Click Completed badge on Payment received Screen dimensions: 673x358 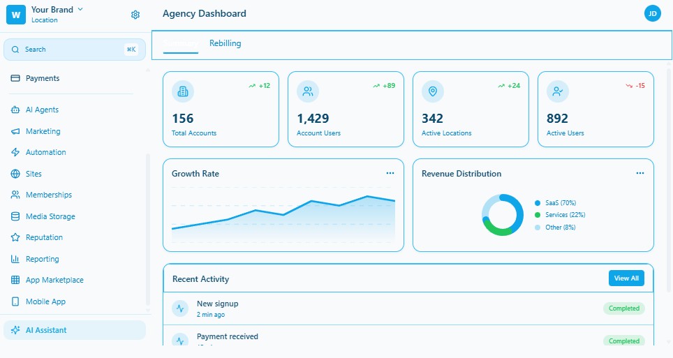624,341
